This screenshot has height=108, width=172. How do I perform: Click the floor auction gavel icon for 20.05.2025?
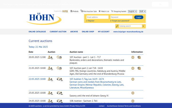point(50,57)
